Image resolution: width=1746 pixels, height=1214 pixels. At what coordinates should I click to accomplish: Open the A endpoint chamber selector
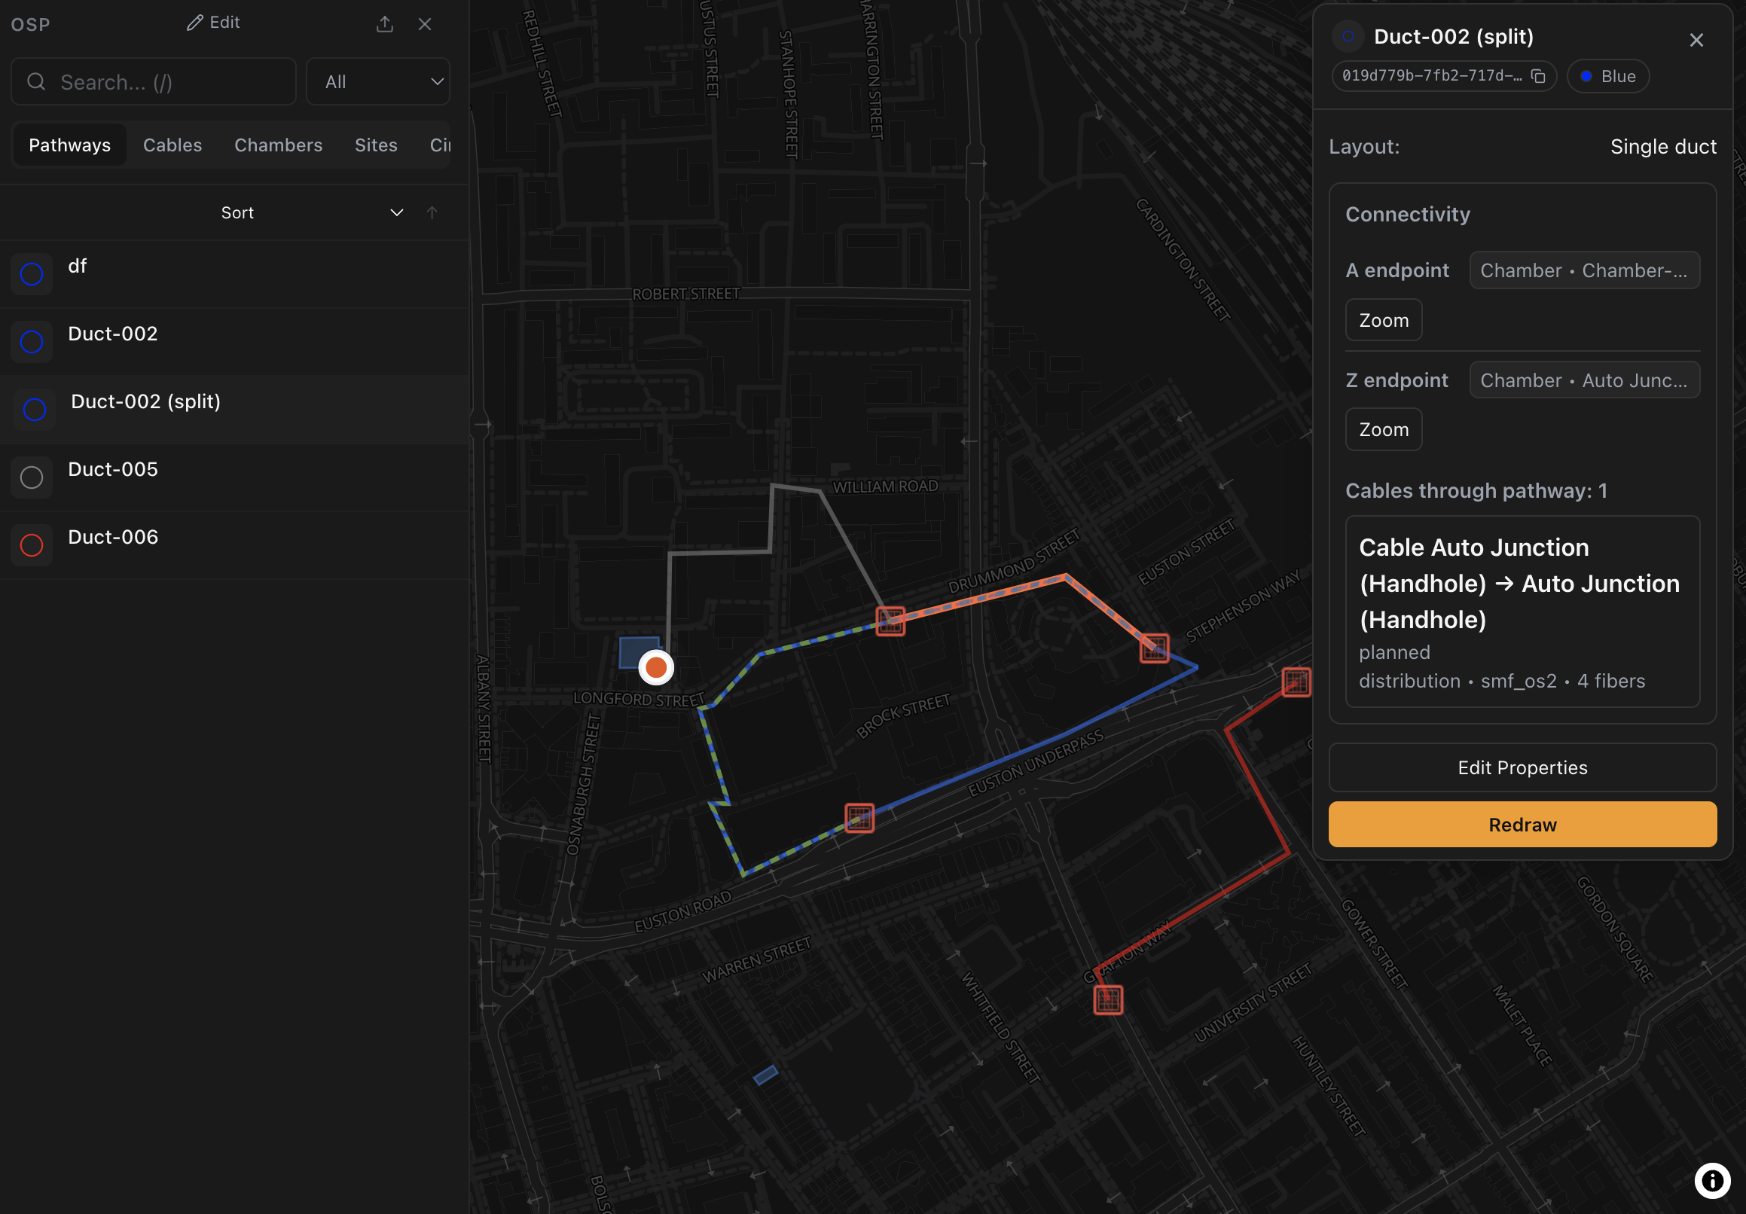1584,270
